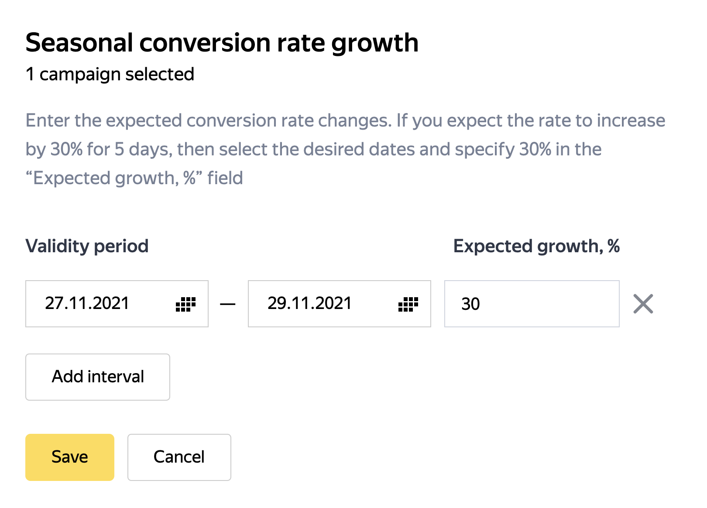Click the "1 campaign selected" subtitle

pos(110,74)
